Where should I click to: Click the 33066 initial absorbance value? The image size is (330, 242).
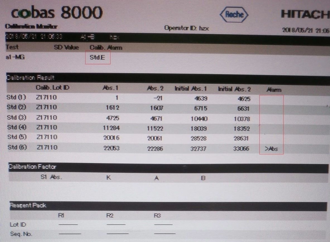241,149
